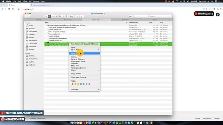Image resolution: width=223 pixels, height=125 pixels.
Task: Switch to the Desktop Finder tab
Action: tap(38, 20)
